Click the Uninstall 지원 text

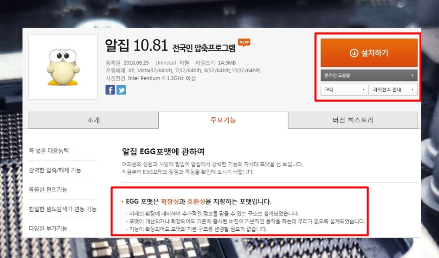click(172, 63)
